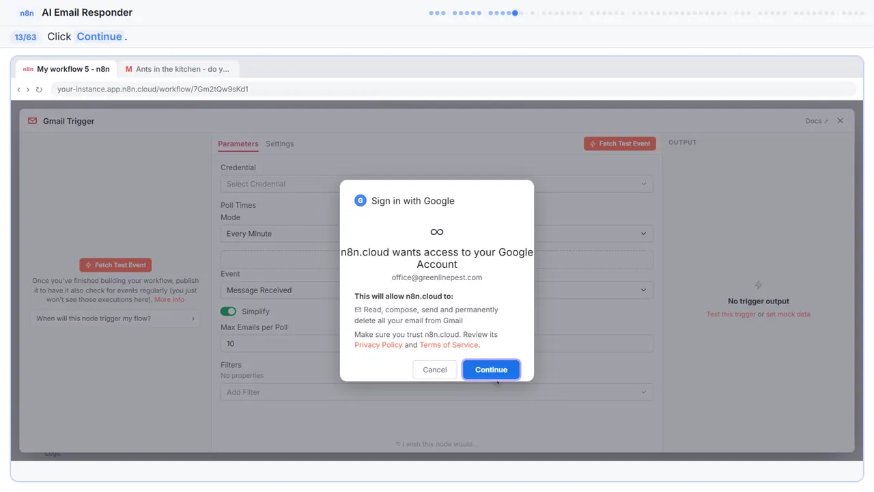
Task: Open the Event dropdown showing Message Received
Action: tap(436, 290)
